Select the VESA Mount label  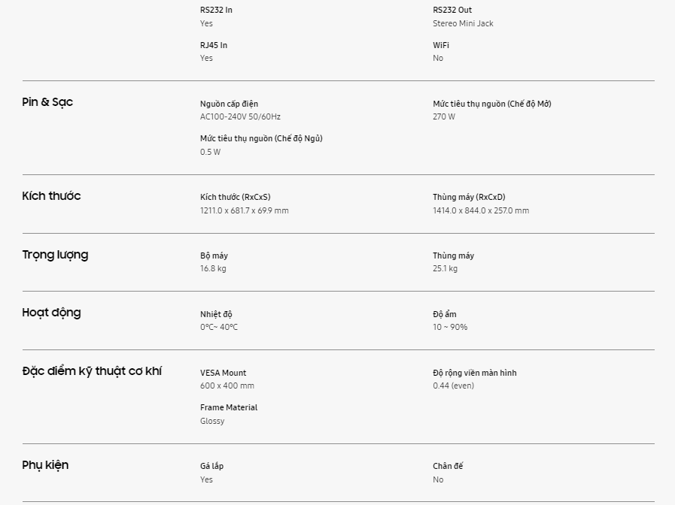223,373
